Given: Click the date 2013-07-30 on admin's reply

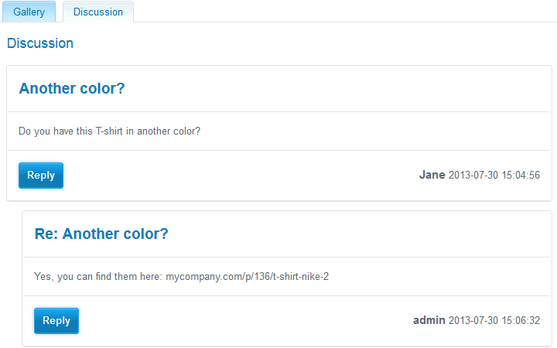Looking at the screenshot, I should click(x=473, y=321).
